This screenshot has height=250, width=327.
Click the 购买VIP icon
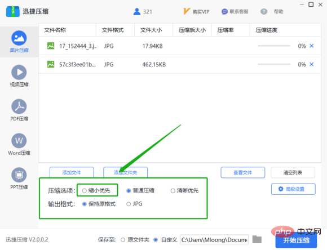click(x=187, y=11)
